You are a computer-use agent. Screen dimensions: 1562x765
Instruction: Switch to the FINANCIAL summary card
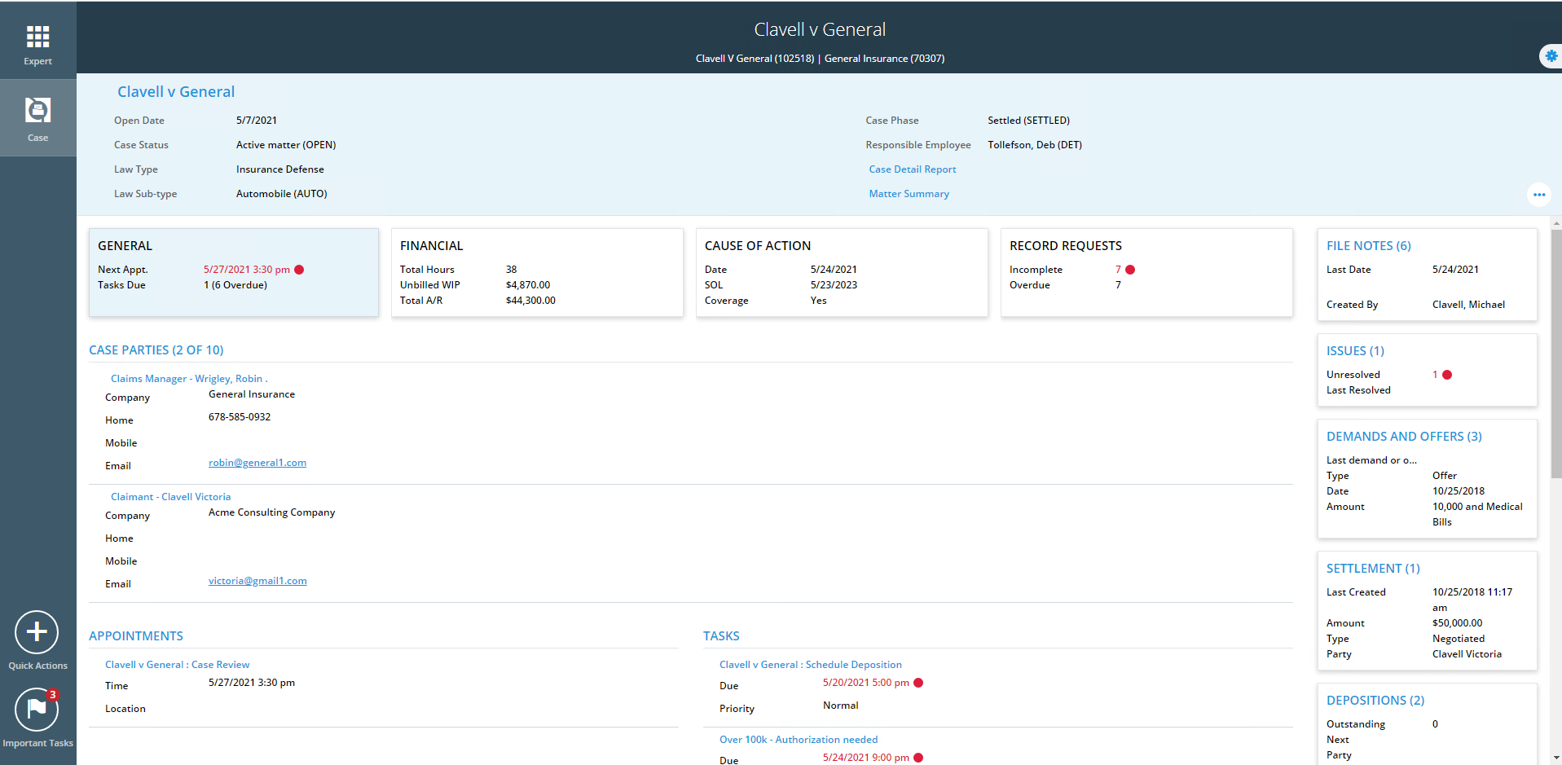tap(431, 245)
